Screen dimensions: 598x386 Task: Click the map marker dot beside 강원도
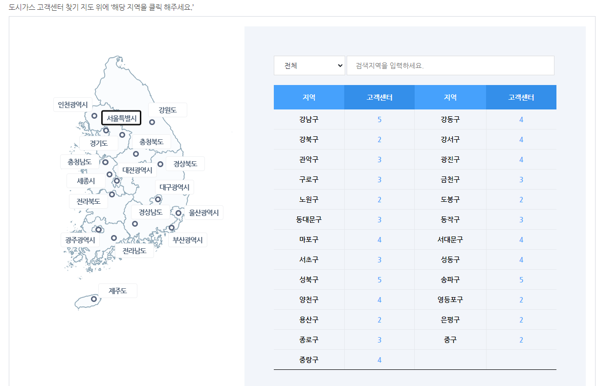[x=152, y=122]
